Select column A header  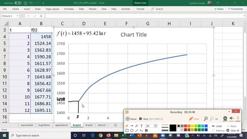(x=20, y=24)
